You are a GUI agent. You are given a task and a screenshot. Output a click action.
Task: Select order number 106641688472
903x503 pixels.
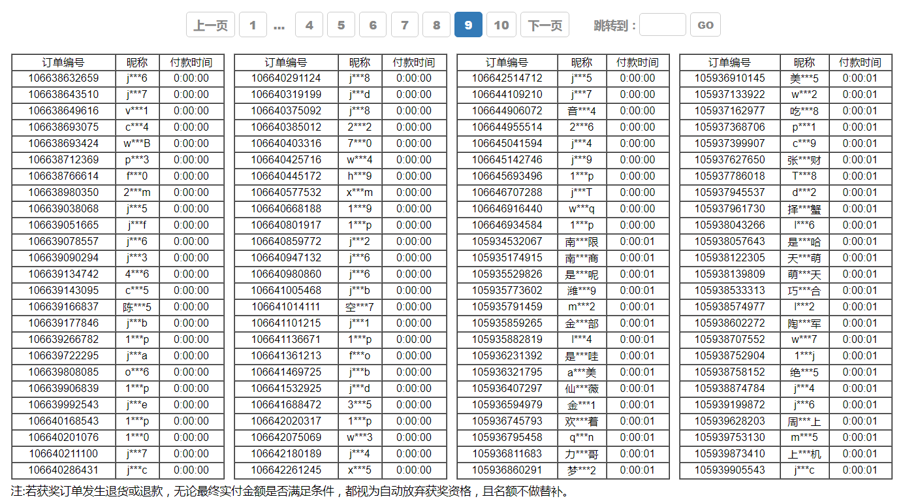(x=286, y=405)
